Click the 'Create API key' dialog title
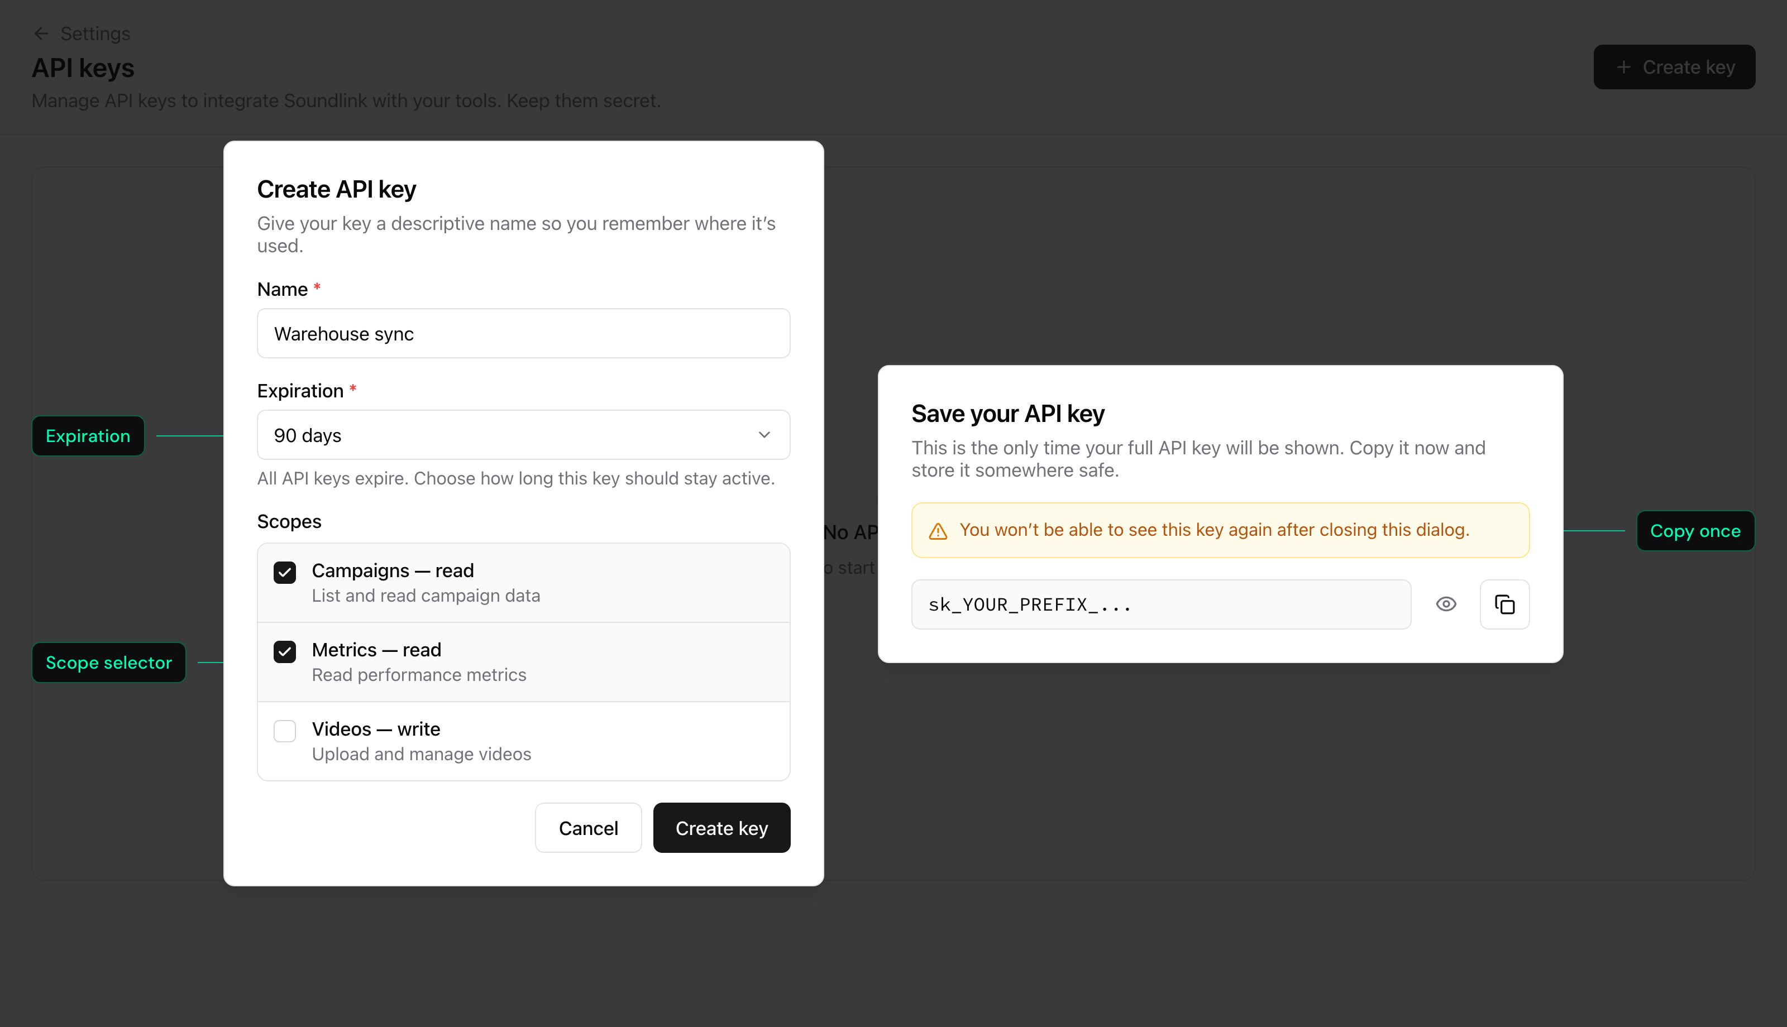1787x1027 pixels. (337, 189)
